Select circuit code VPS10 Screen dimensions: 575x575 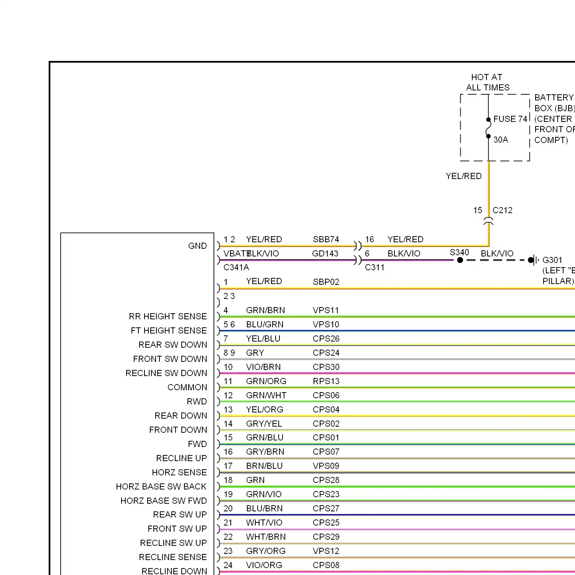tap(326, 324)
